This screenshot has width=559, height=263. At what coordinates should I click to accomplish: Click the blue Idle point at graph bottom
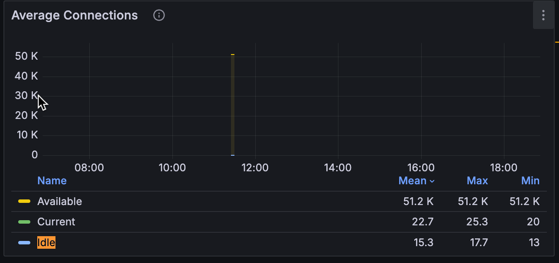click(x=233, y=155)
